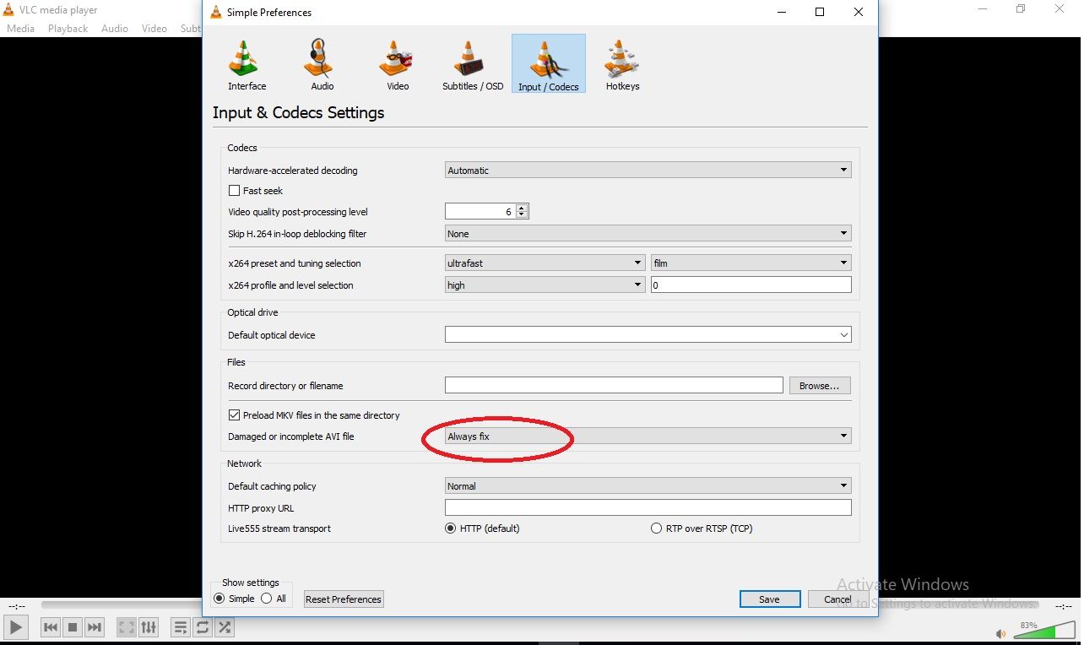Click the post-processing level value field
Screen dimensions: 1084x645
pos(480,211)
